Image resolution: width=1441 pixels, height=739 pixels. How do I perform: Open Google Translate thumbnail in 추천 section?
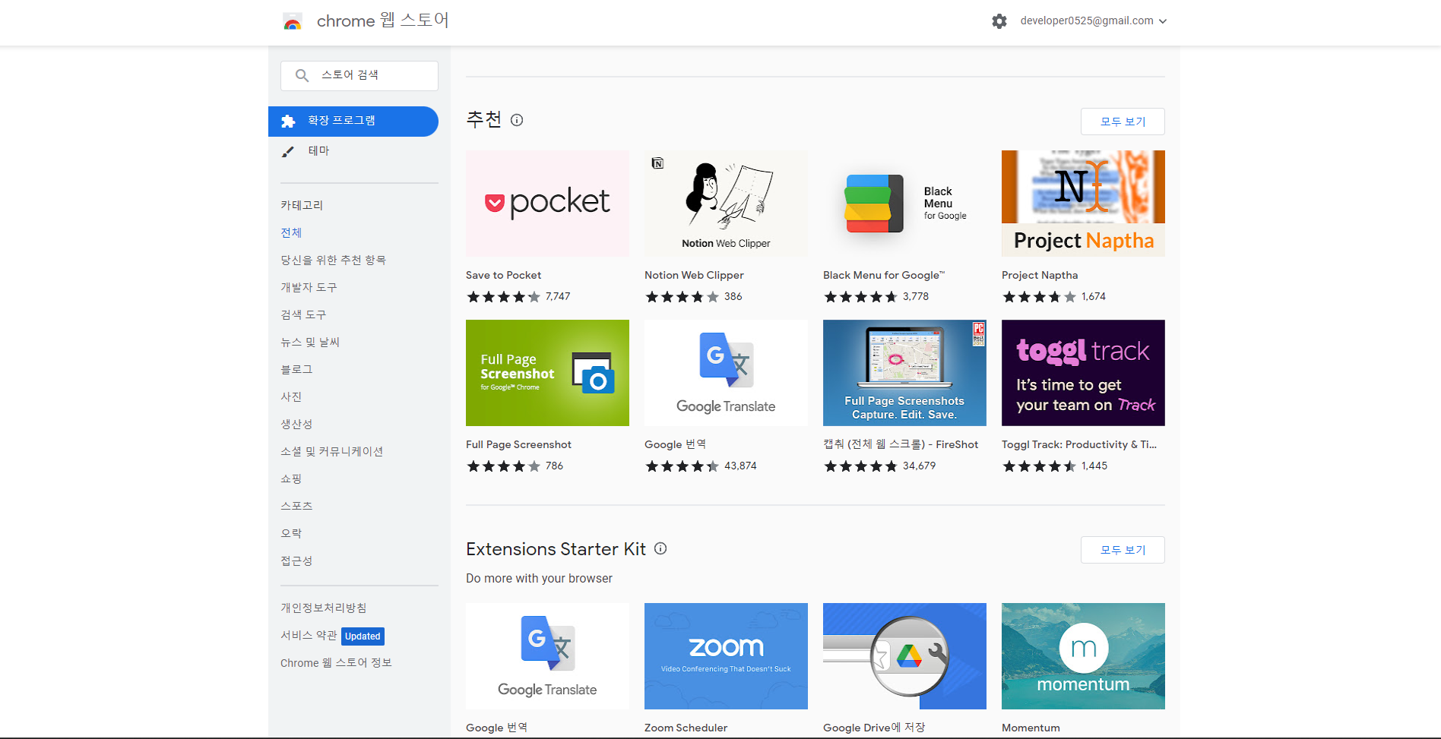click(x=726, y=373)
